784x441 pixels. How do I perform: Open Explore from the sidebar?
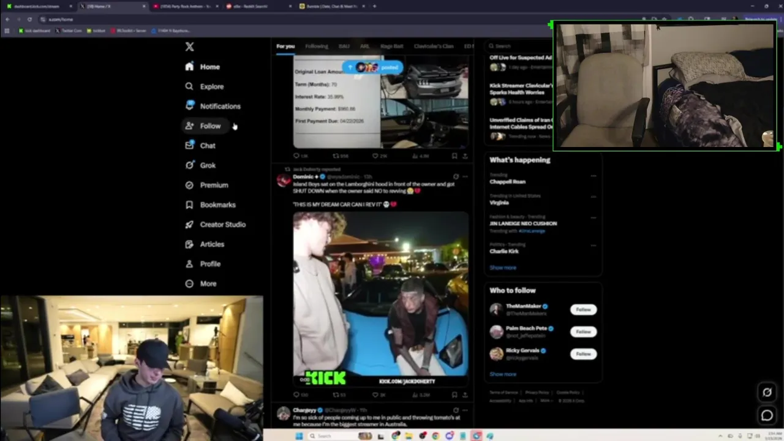tap(205, 86)
